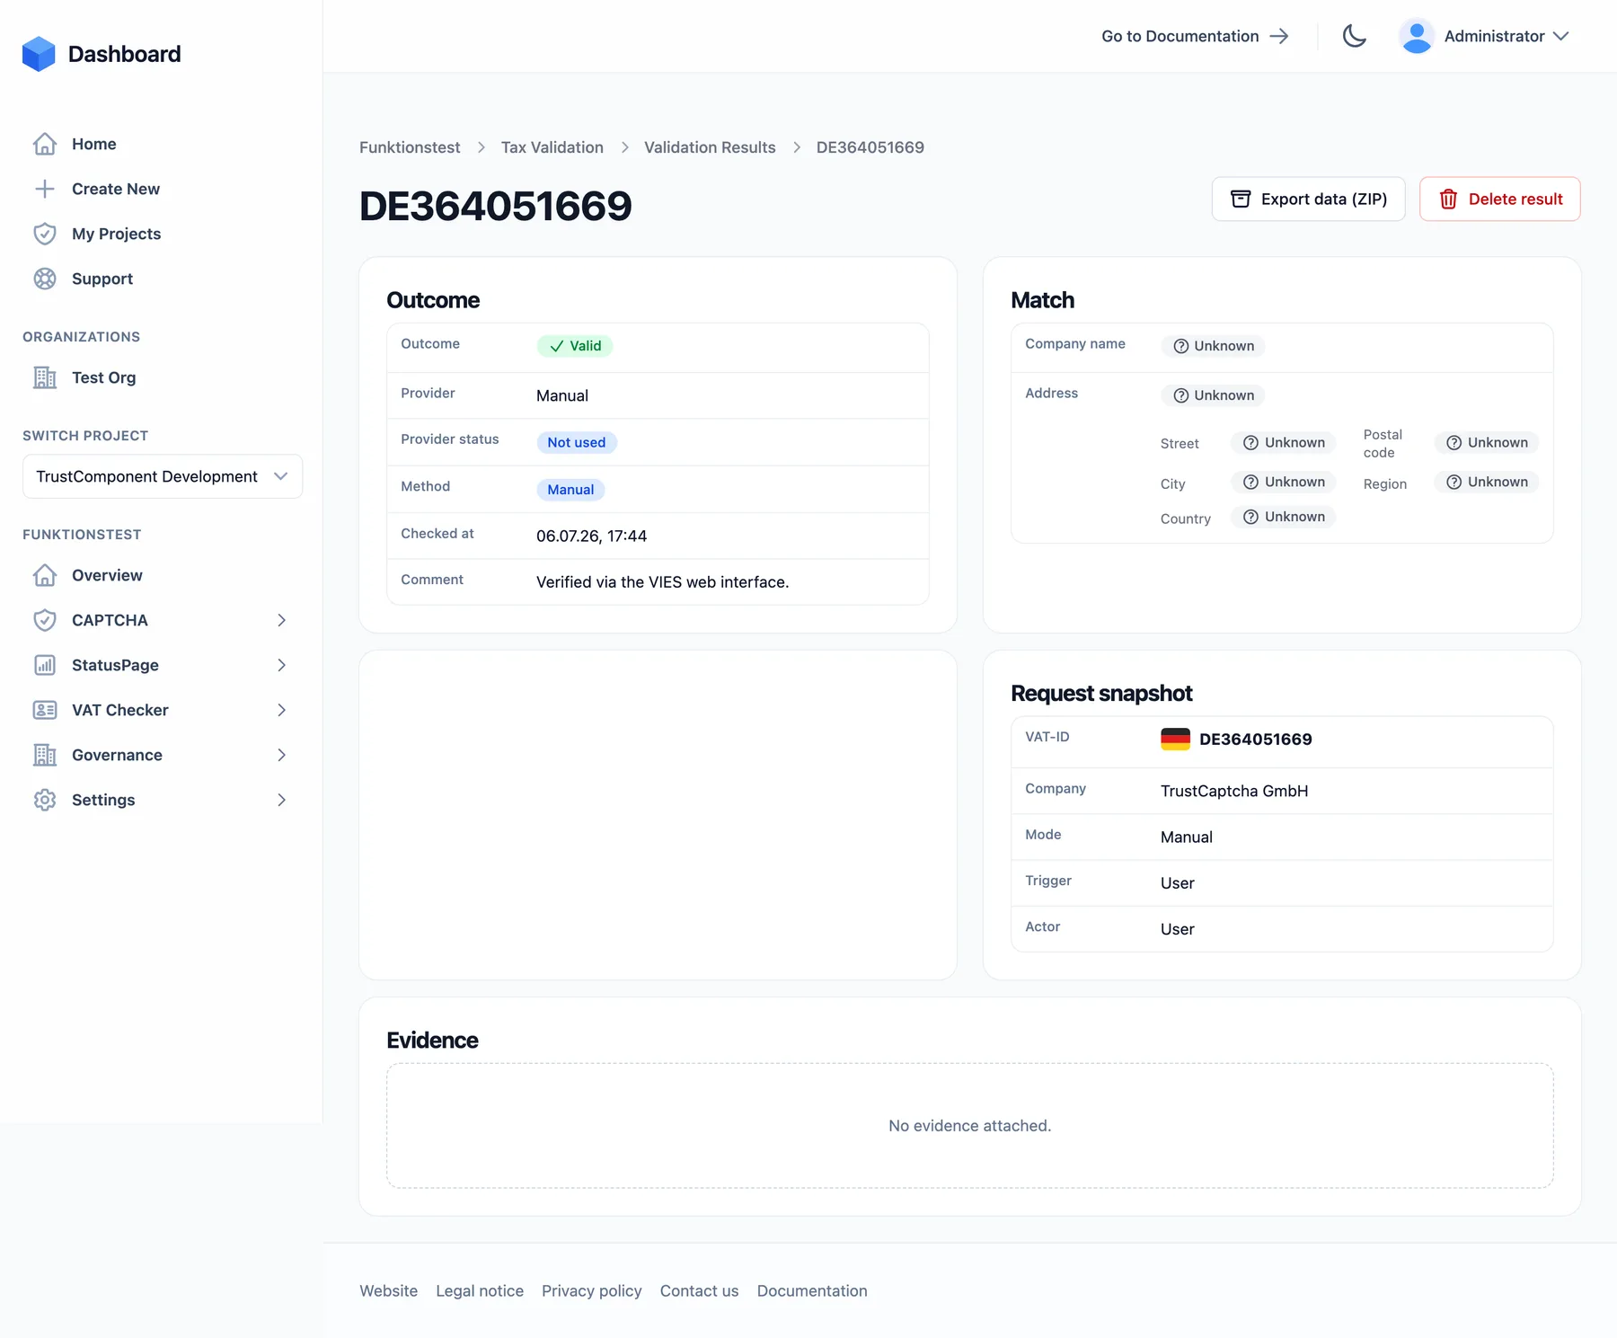
Task: Click the comment 'Verified via the VIES web interface.'
Action: [x=663, y=582]
